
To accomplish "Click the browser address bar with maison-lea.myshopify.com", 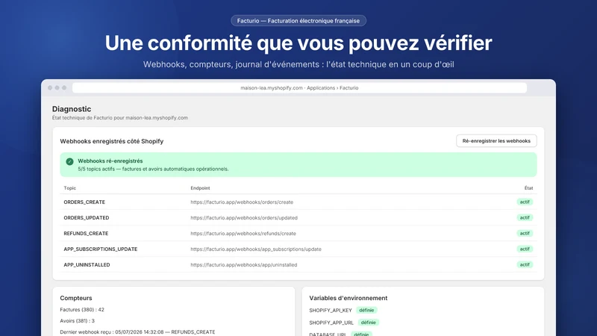I will (299, 88).
